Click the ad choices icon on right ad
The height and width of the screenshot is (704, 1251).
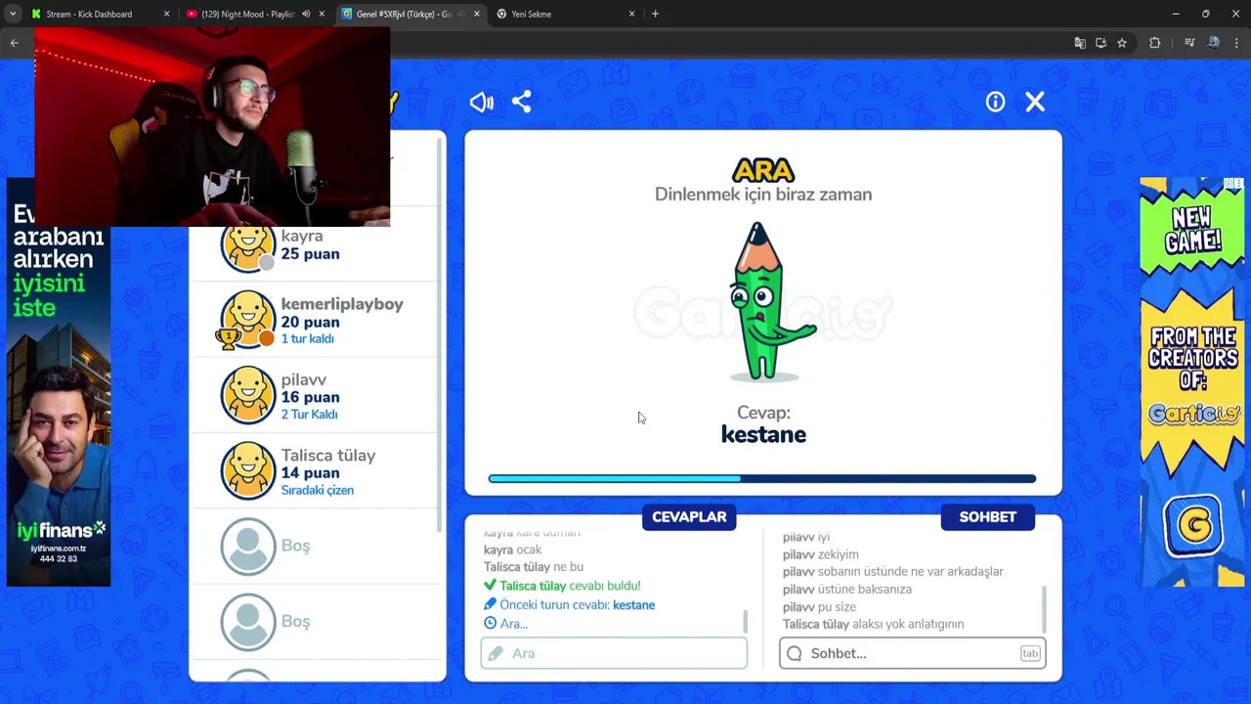(x=1234, y=184)
